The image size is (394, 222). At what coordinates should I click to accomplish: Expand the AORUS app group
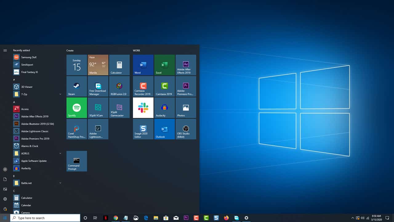point(60,153)
